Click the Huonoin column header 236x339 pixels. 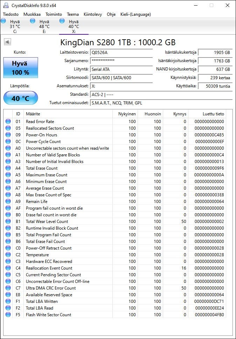pyautogui.click(x=151, y=114)
